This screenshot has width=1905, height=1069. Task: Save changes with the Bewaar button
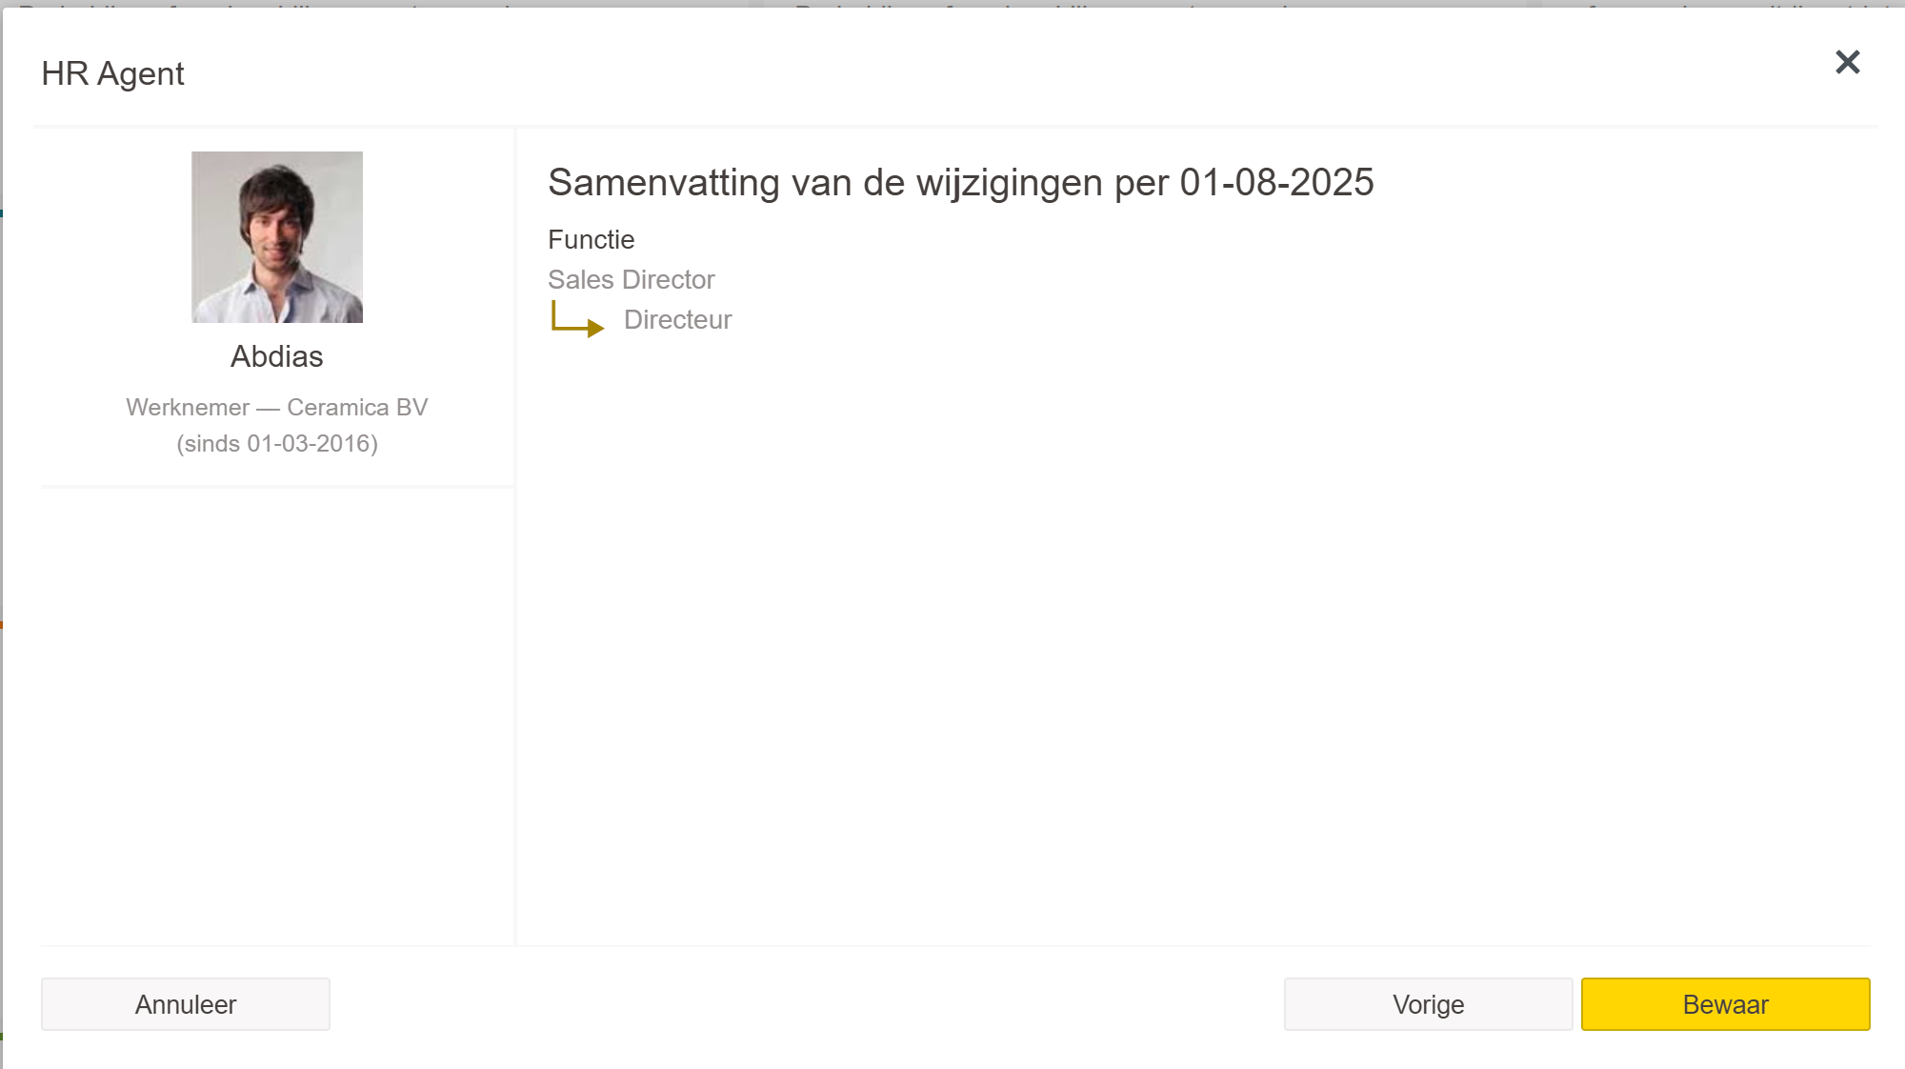point(1725,1004)
